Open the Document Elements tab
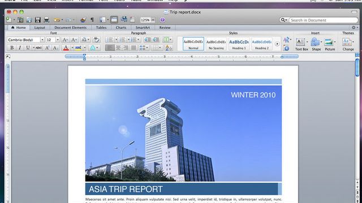 (70, 28)
